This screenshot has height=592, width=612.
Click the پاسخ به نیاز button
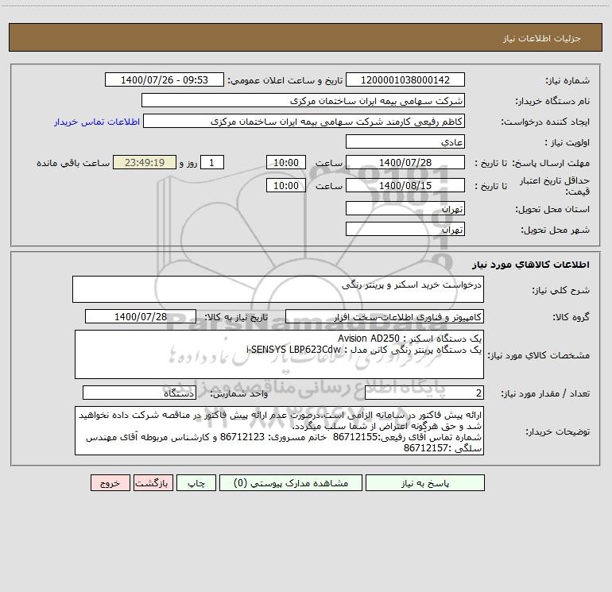[425, 482]
